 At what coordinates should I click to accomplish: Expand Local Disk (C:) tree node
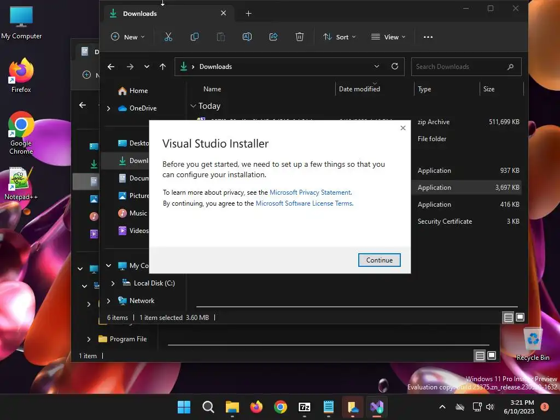[x=113, y=283]
